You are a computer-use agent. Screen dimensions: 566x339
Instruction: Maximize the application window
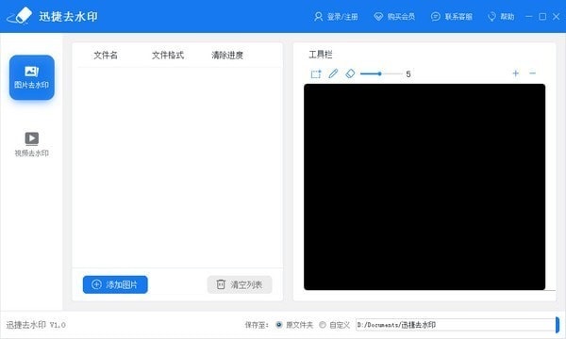click(542, 17)
